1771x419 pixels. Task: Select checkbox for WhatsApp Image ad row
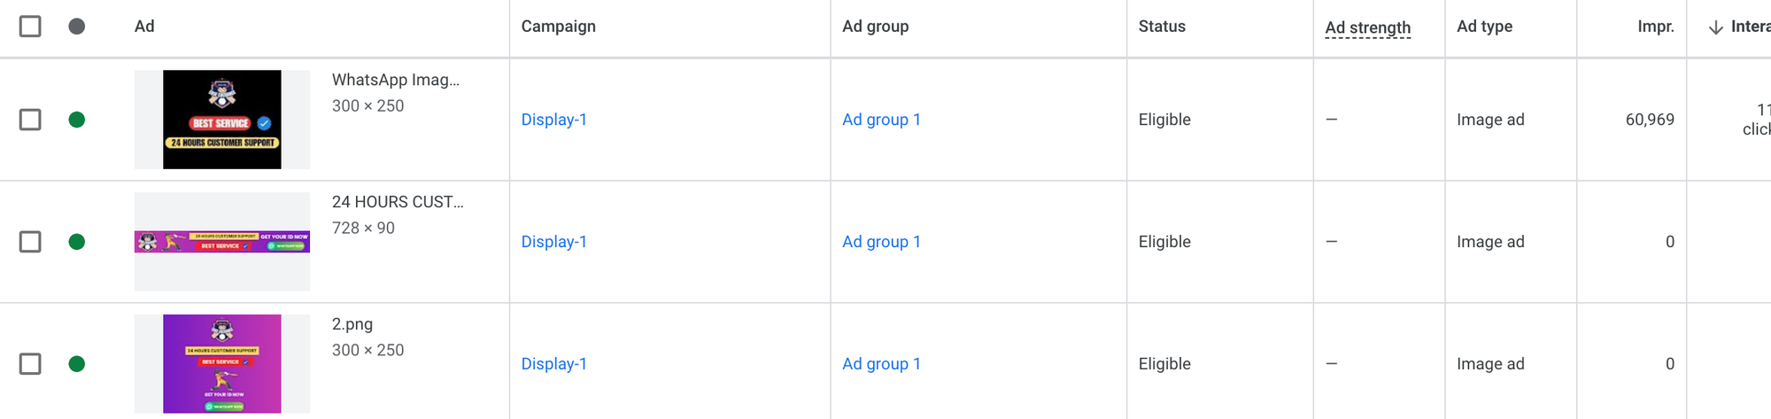click(x=30, y=120)
